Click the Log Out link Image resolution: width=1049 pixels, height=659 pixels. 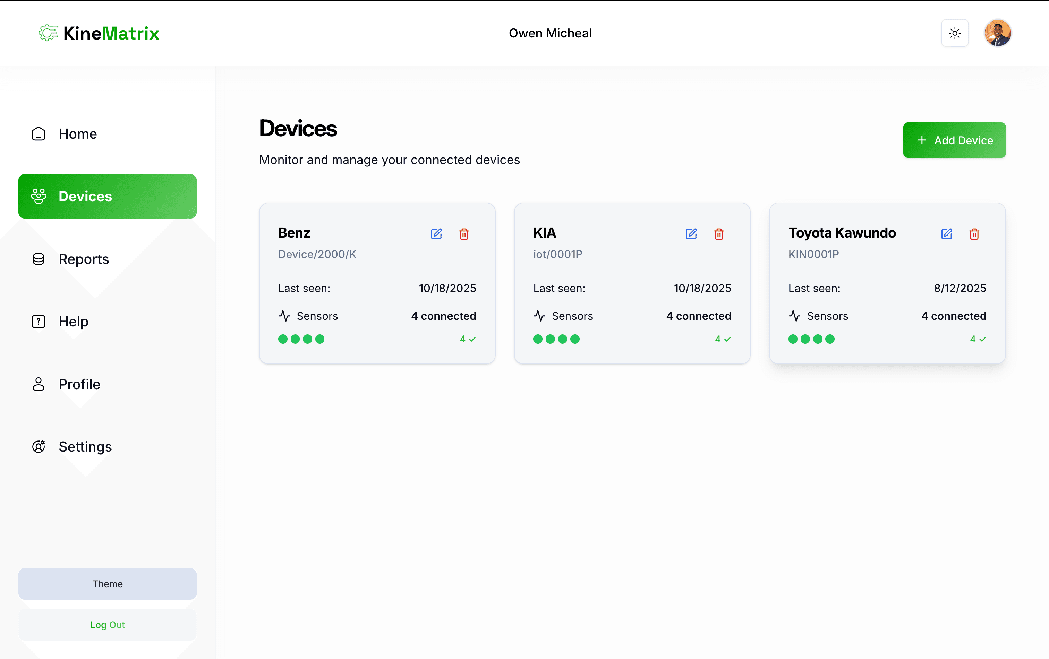(107, 625)
